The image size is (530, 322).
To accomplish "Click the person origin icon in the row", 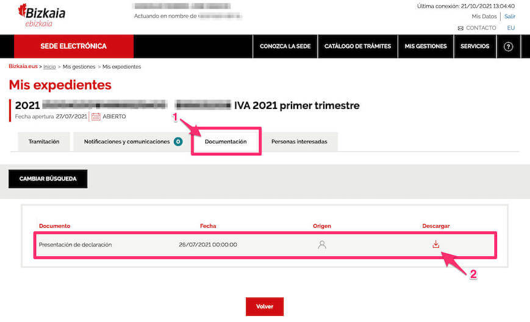I will point(322,245).
